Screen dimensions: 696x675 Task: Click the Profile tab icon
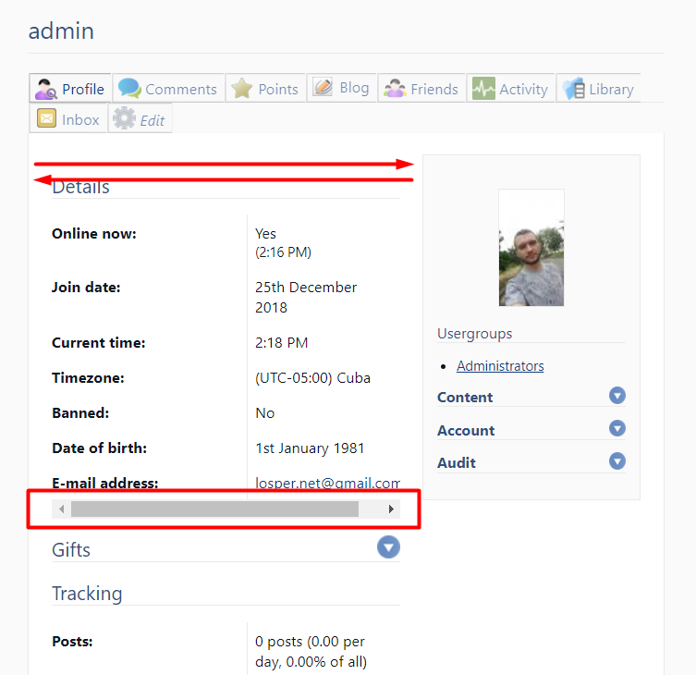coord(45,89)
